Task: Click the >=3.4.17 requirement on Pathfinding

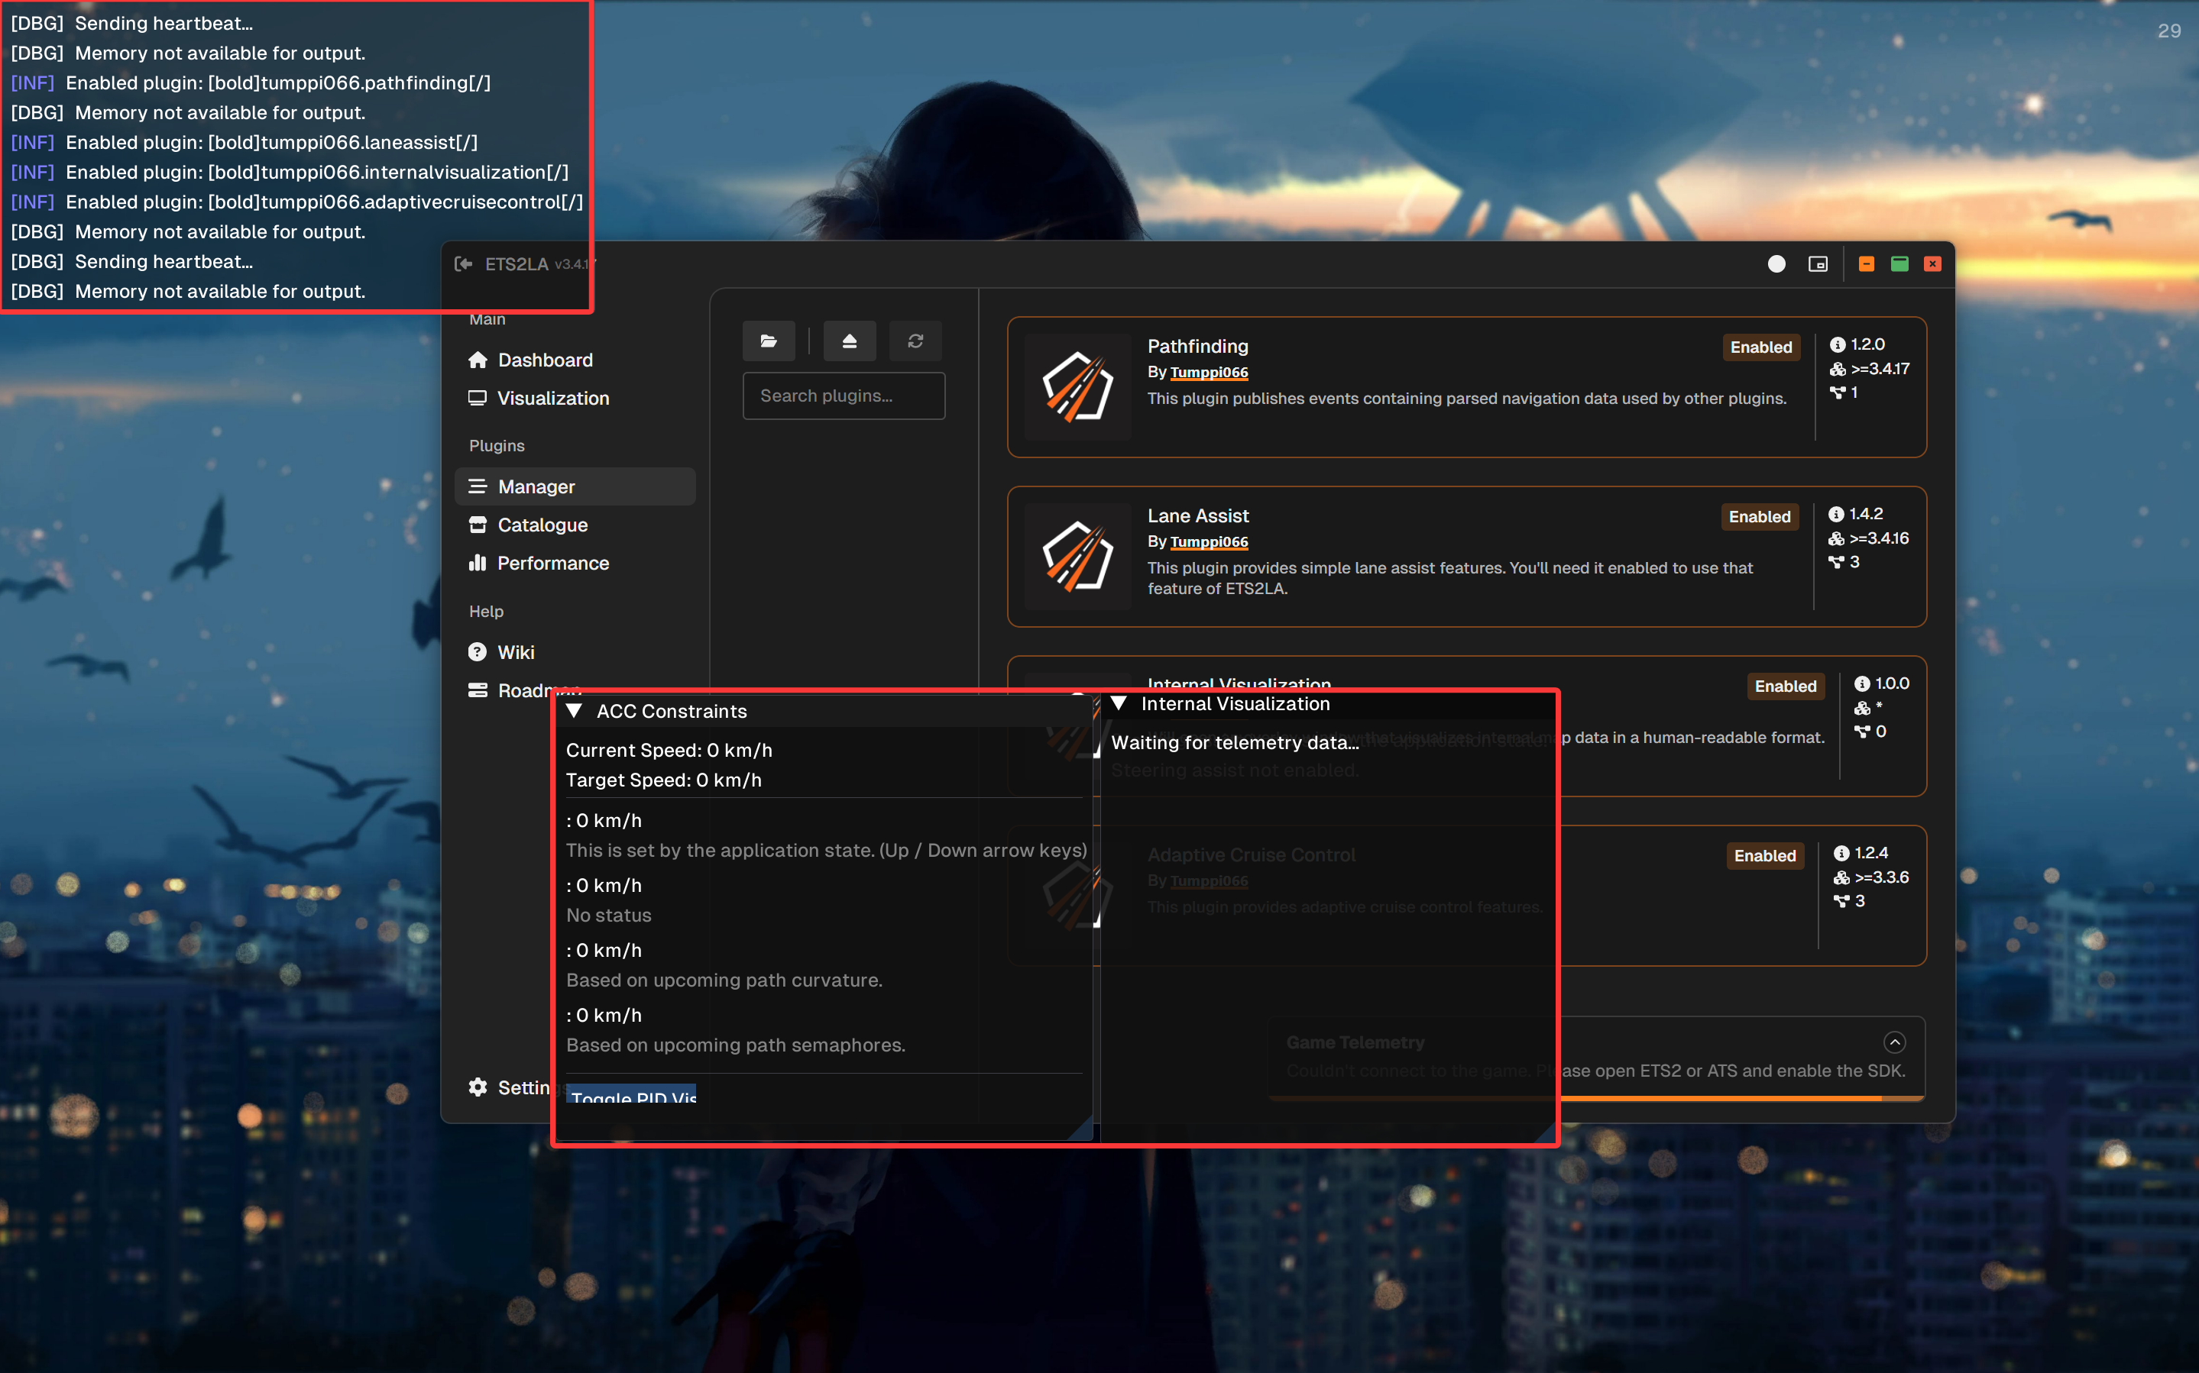Action: point(1880,369)
